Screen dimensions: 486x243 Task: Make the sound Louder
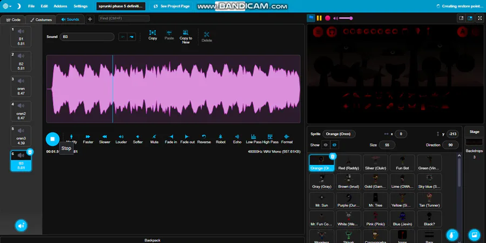pyautogui.click(x=121, y=139)
